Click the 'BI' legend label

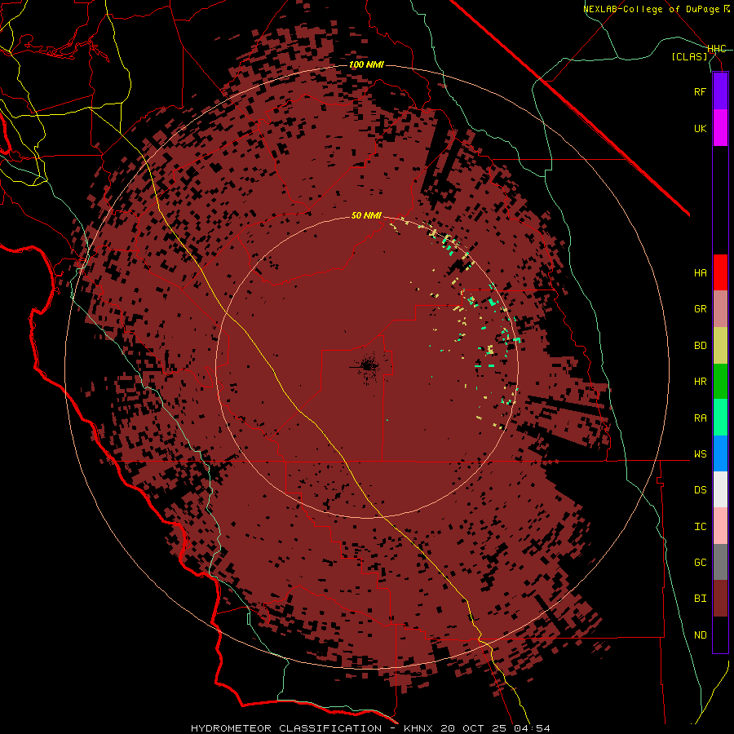tap(700, 599)
